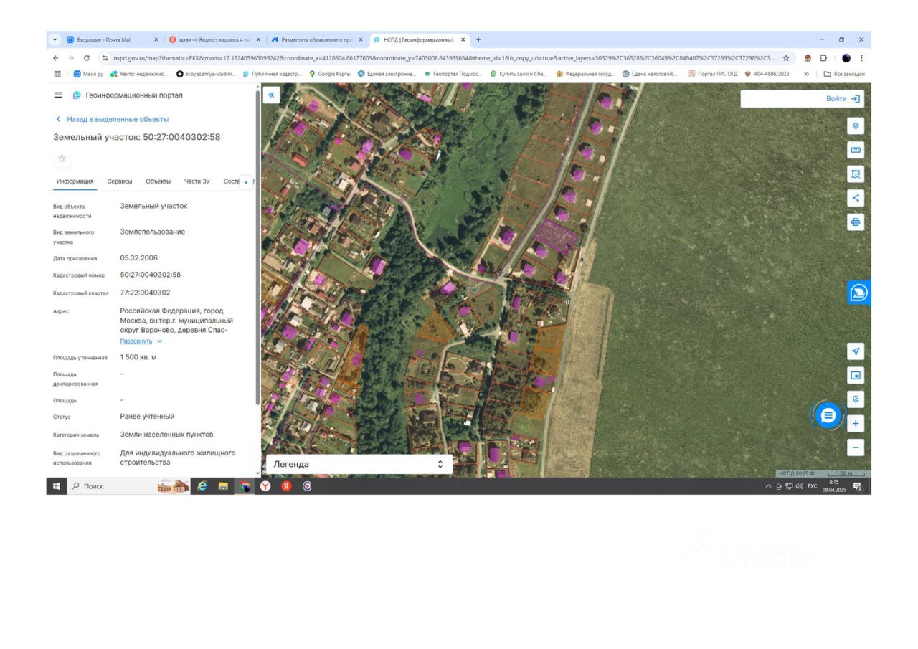Toggle the overview mini-map button
The height and width of the screenshot is (649, 918).
point(855,375)
